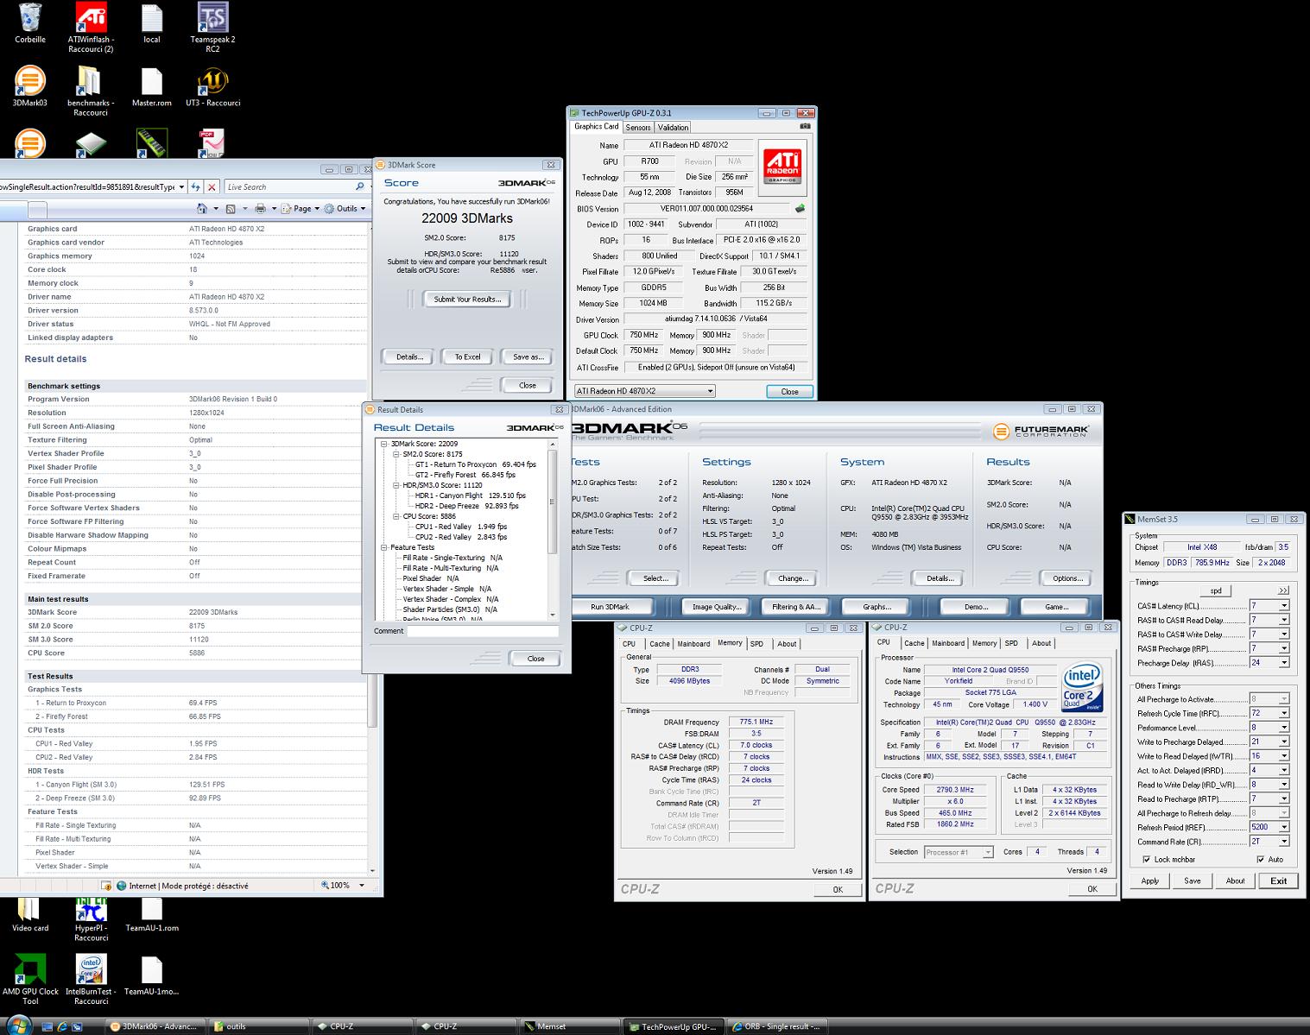Screen dimensions: 1310x1035
Task: Click the Windows Start orb
Action: (19, 1026)
